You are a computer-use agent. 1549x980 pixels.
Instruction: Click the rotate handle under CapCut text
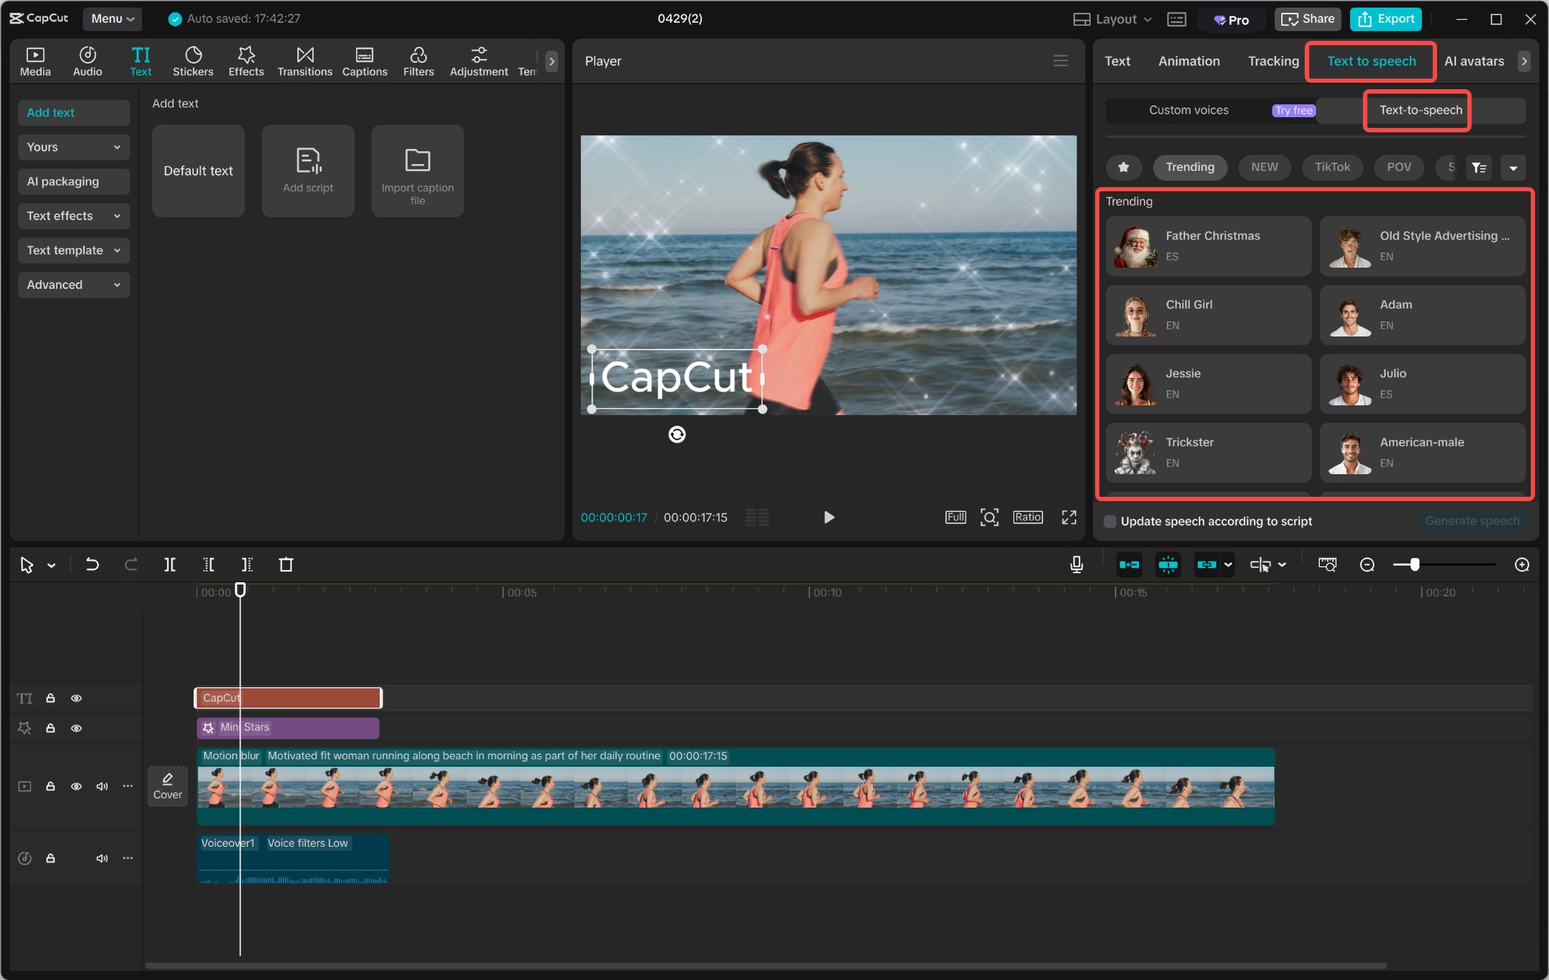pyautogui.click(x=677, y=434)
